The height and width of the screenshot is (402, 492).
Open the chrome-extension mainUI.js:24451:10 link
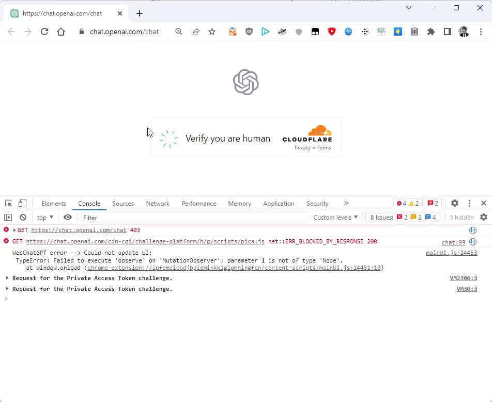[x=234, y=268]
